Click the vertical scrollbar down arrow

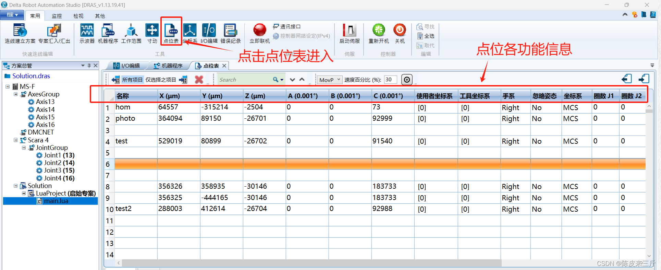click(649, 256)
